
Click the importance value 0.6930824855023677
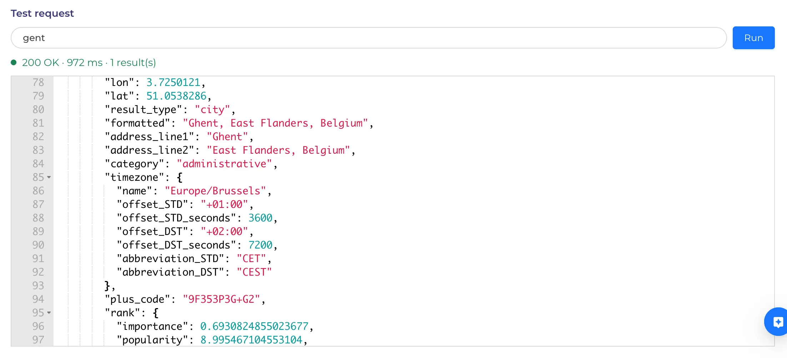coord(254,326)
